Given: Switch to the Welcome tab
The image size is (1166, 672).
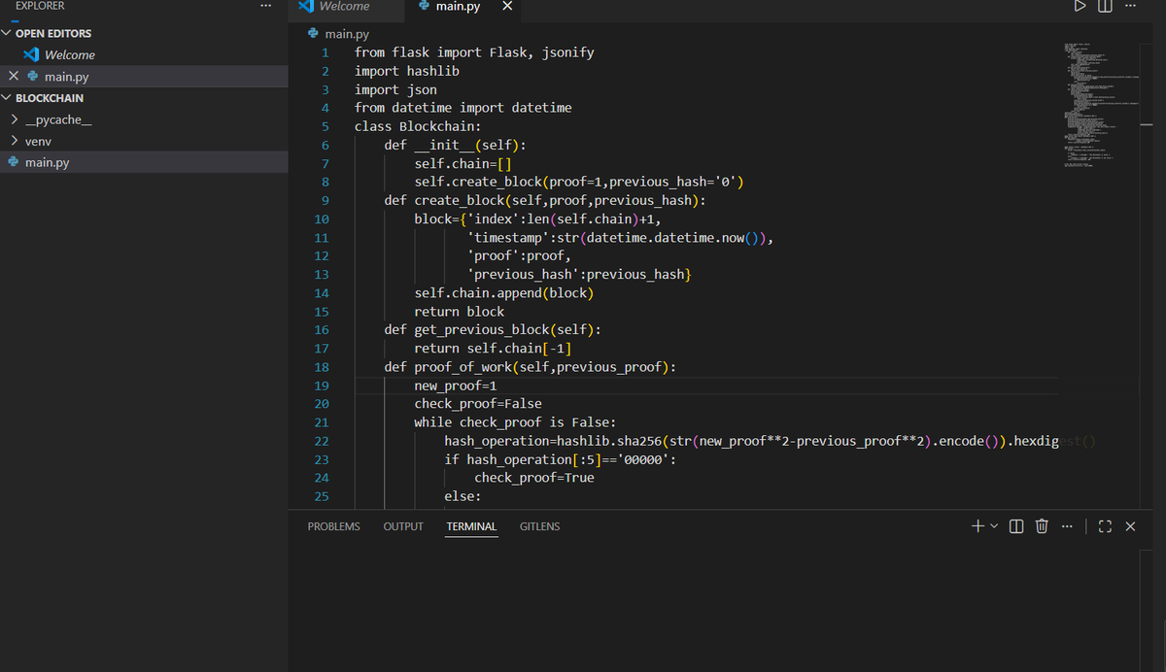Looking at the screenshot, I should (x=345, y=7).
